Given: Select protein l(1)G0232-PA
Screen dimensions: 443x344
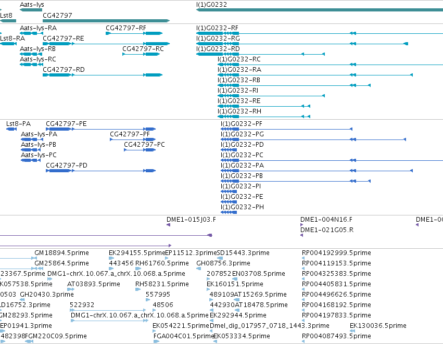Looking at the screenshot, I should [317, 171].
